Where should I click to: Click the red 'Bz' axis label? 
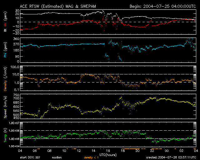pos(5,25)
